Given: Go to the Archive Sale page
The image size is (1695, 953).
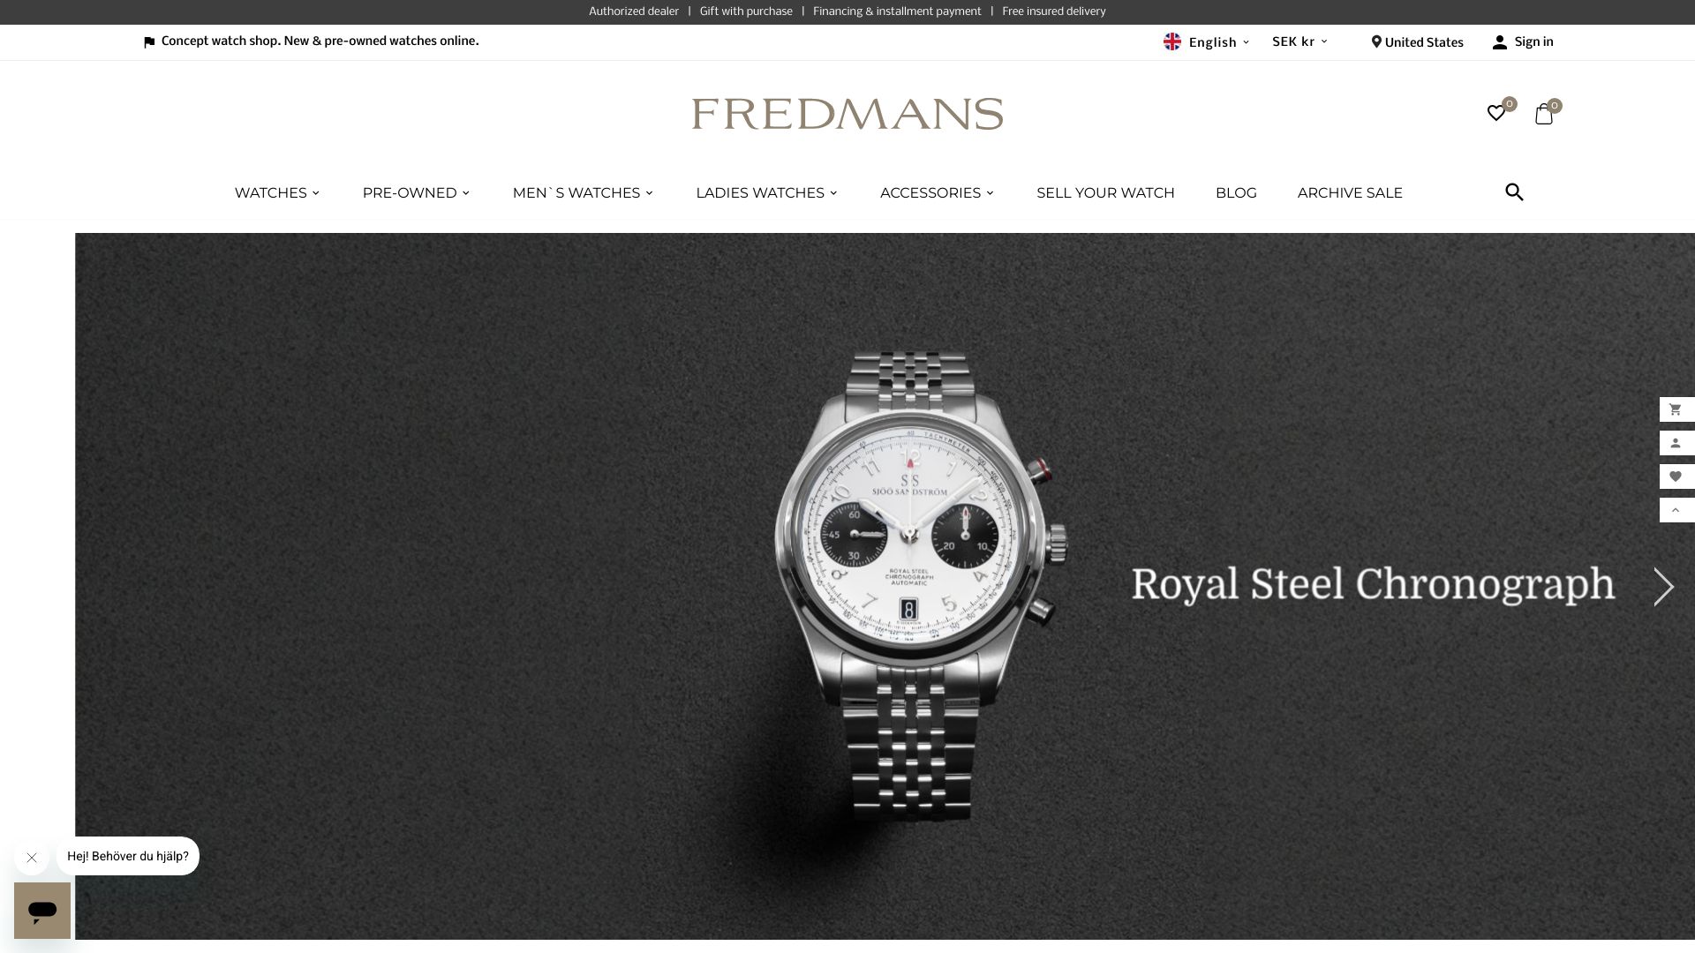Looking at the screenshot, I should pos(1350,193).
